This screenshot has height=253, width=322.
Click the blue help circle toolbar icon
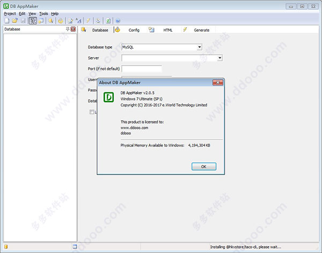[118, 20]
